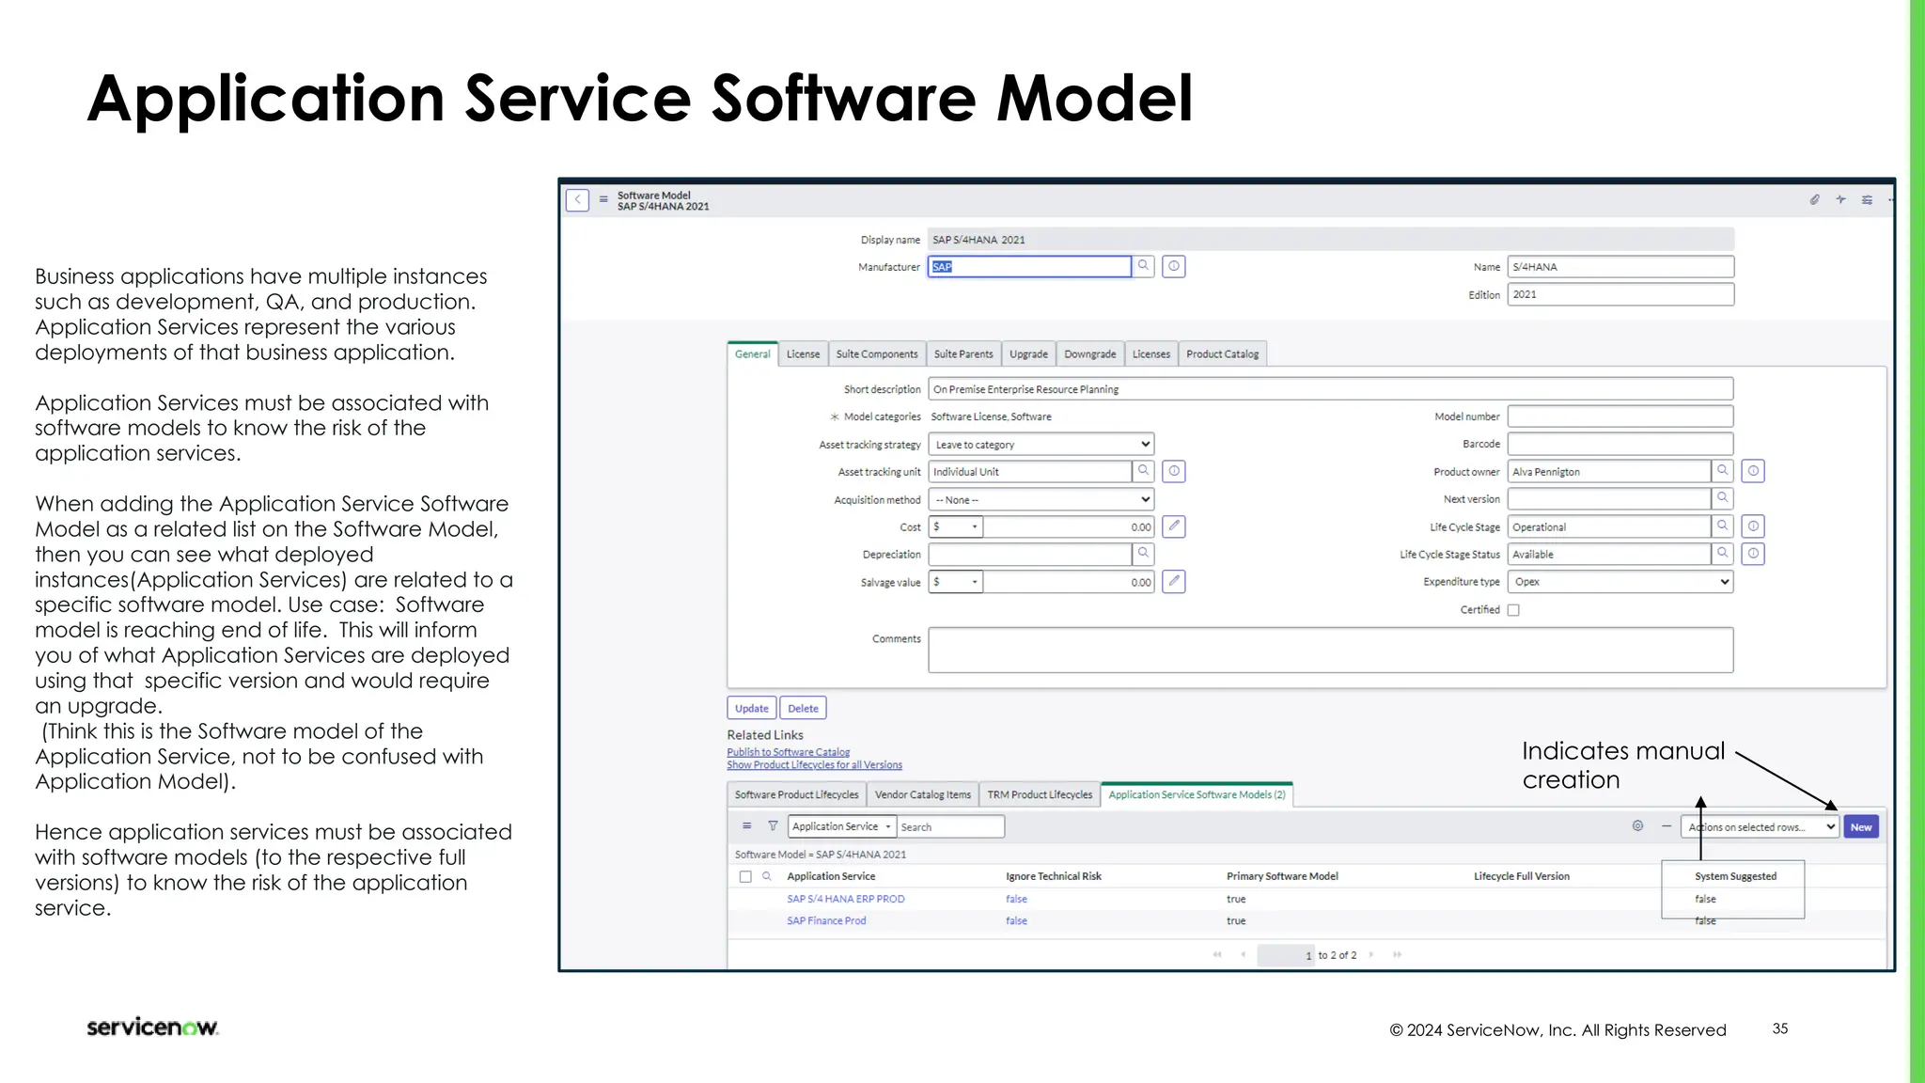The height and width of the screenshot is (1083, 1925).
Task: Toggle the Certified checkbox
Action: [x=1513, y=610]
